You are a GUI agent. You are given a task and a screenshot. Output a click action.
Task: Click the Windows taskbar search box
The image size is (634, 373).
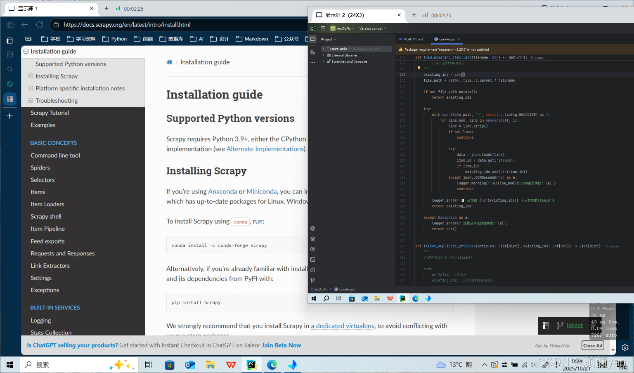(78, 365)
